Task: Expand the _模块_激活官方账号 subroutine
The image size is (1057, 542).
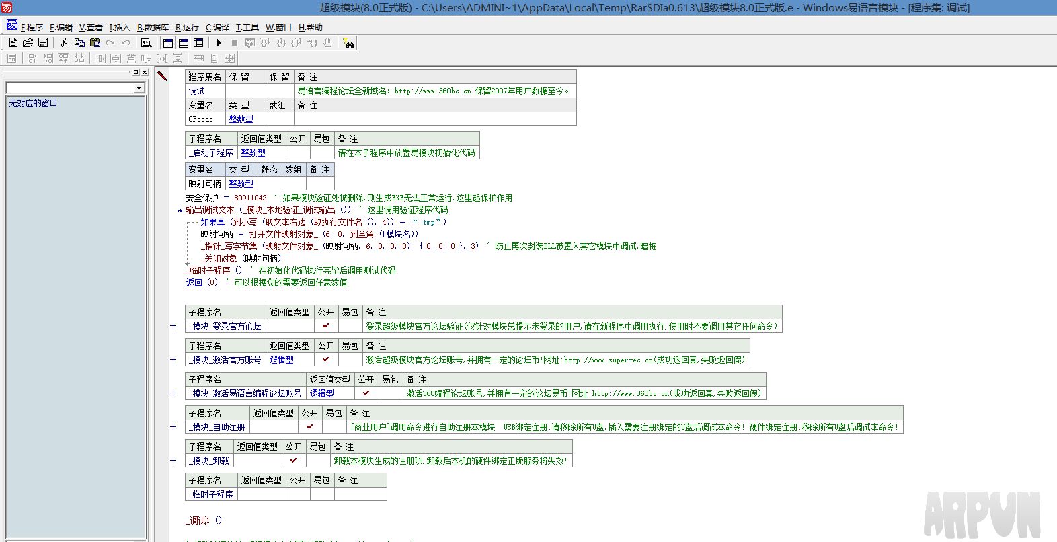Action: [x=173, y=360]
